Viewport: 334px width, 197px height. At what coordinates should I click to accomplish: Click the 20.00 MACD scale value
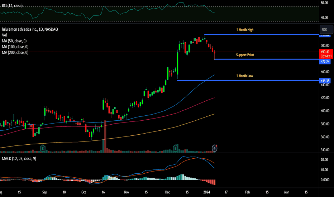coord(324,160)
